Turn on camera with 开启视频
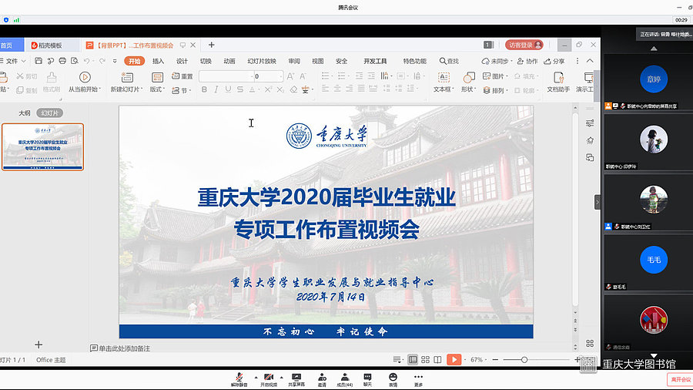Viewport: 693px width, 390px height. (268, 379)
